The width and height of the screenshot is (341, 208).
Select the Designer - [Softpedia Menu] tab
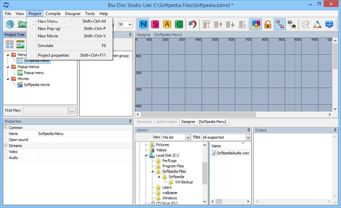pos(204,122)
